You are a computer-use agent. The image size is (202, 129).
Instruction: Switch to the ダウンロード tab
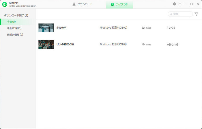coord(83,4)
